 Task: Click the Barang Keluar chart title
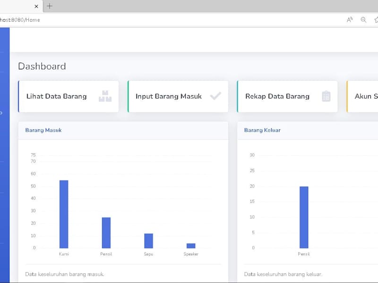(x=262, y=130)
